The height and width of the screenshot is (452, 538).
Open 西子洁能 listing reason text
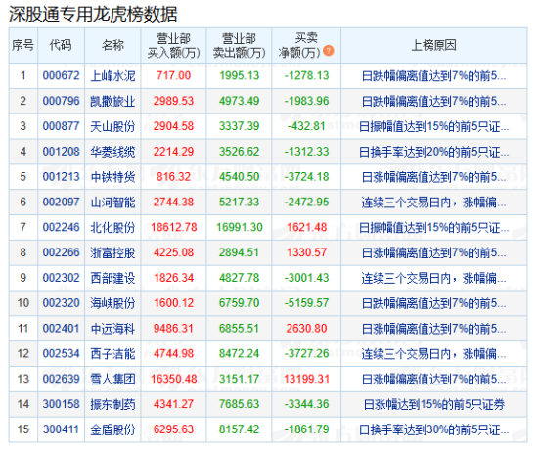tap(433, 354)
